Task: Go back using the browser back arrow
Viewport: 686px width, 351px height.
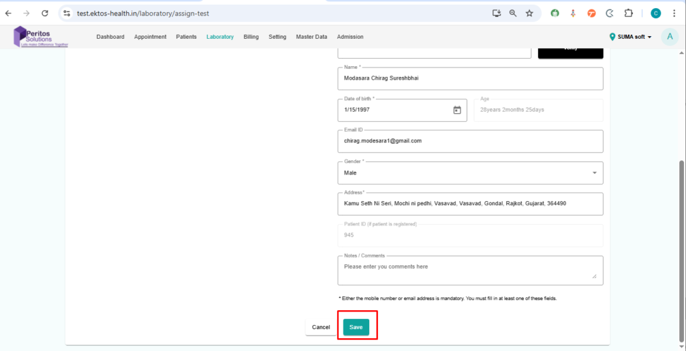Action: [x=9, y=13]
